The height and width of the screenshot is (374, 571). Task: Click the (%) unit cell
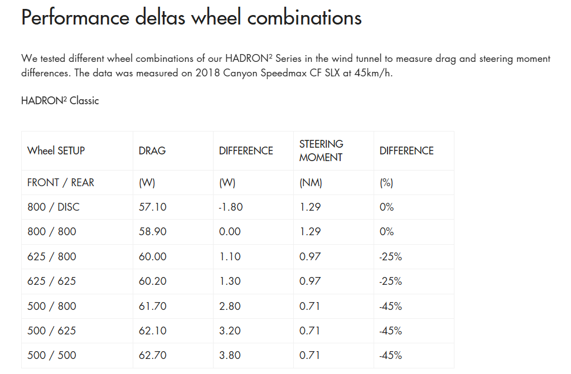coord(386,182)
